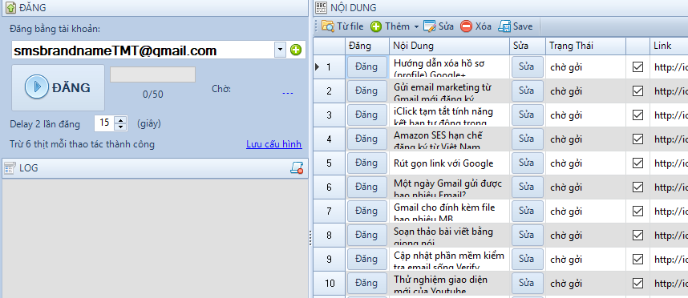This screenshot has width=688, height=298.
Task: Click the green add account plus icon
Action: pyautogui.click(x=296, y=50)
